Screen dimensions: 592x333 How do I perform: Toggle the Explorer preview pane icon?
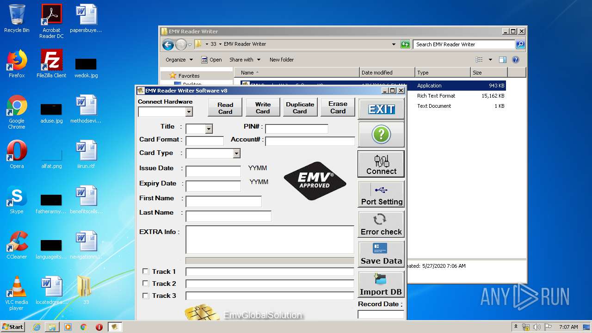click(503, 60)
